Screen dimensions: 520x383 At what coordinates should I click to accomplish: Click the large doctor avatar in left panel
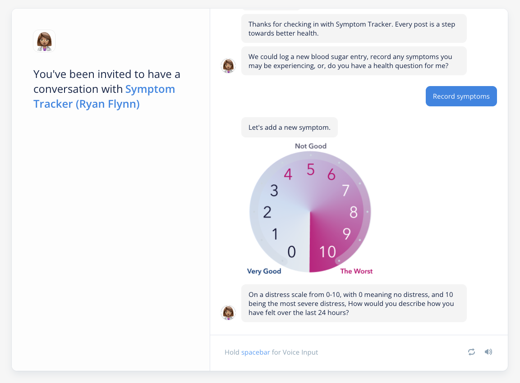click(x=44, y=41)
